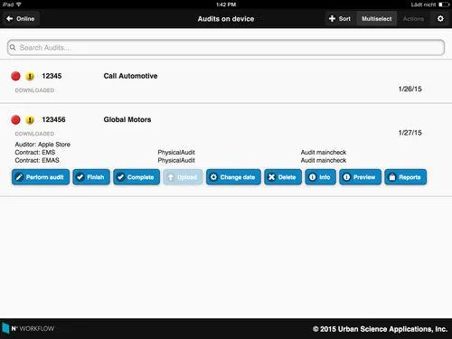Open Change date dialog

click(x=233, y=177)
